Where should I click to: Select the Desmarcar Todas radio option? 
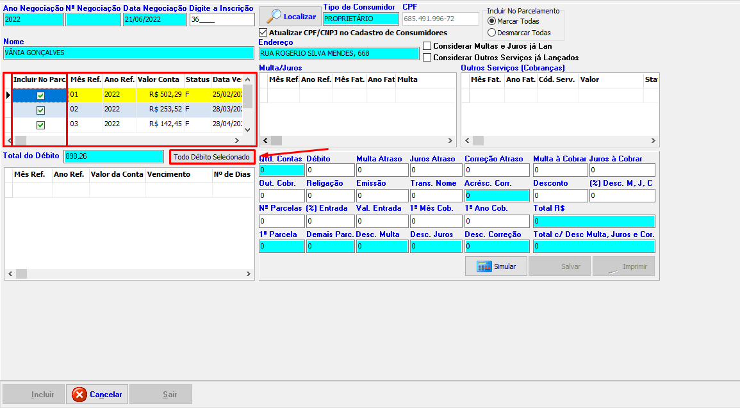point(492,33)
